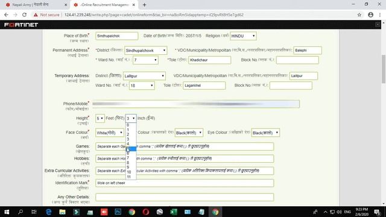The width and height of the screenshot is (386, 217).
Task: Open the Windows Start menu
Action: [x=7, y=212]
